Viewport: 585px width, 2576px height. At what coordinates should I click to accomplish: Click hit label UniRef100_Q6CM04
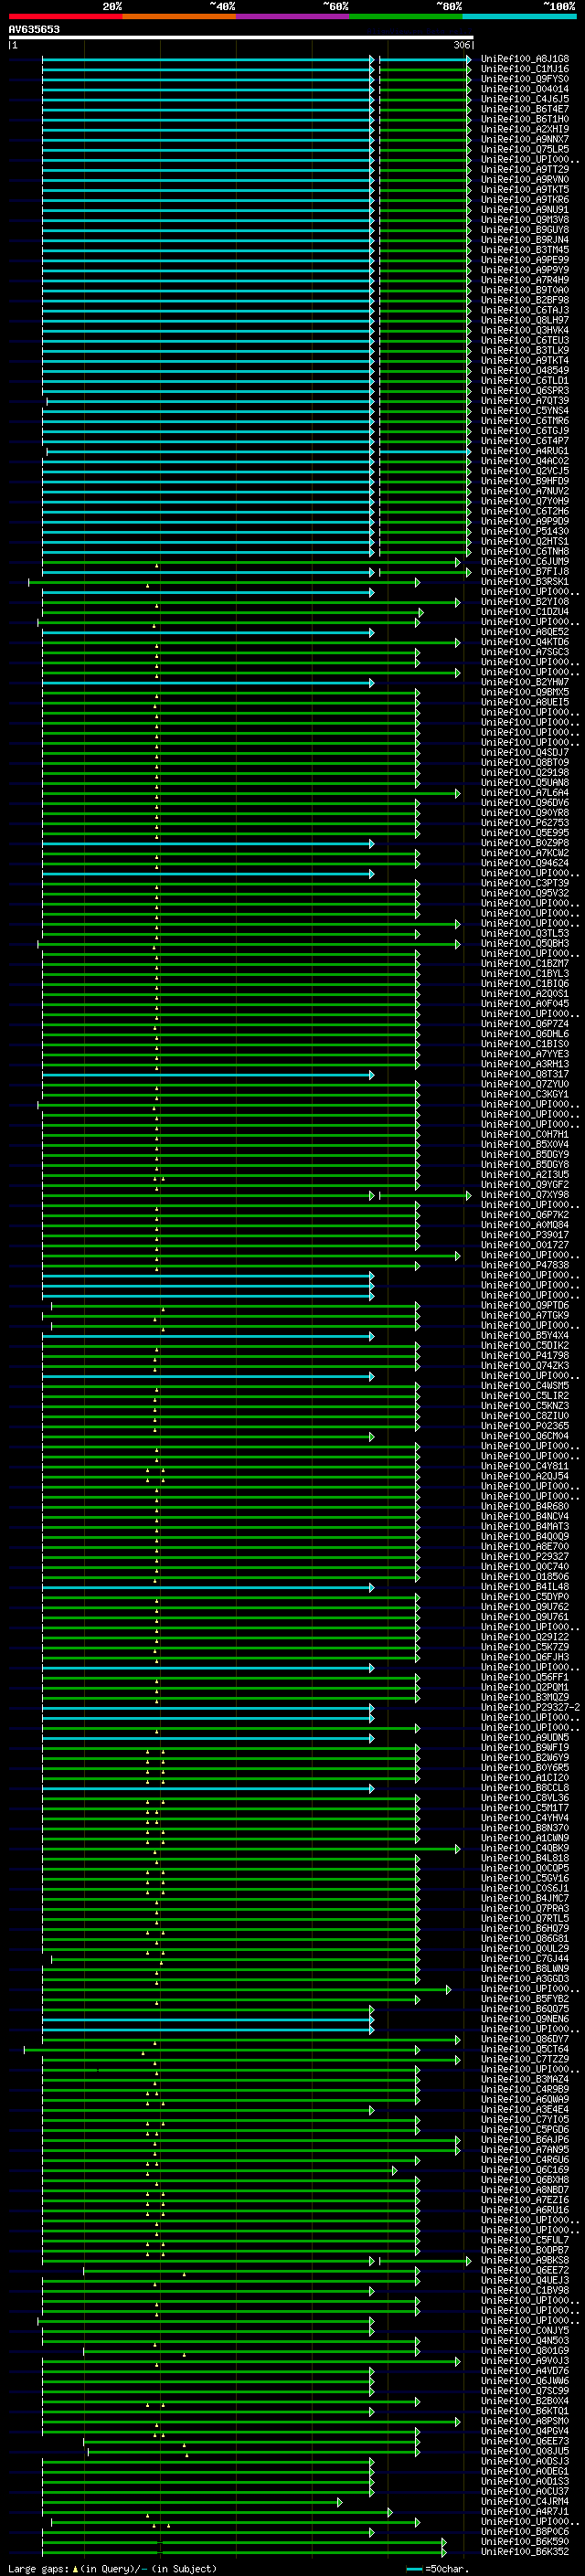525,1435
